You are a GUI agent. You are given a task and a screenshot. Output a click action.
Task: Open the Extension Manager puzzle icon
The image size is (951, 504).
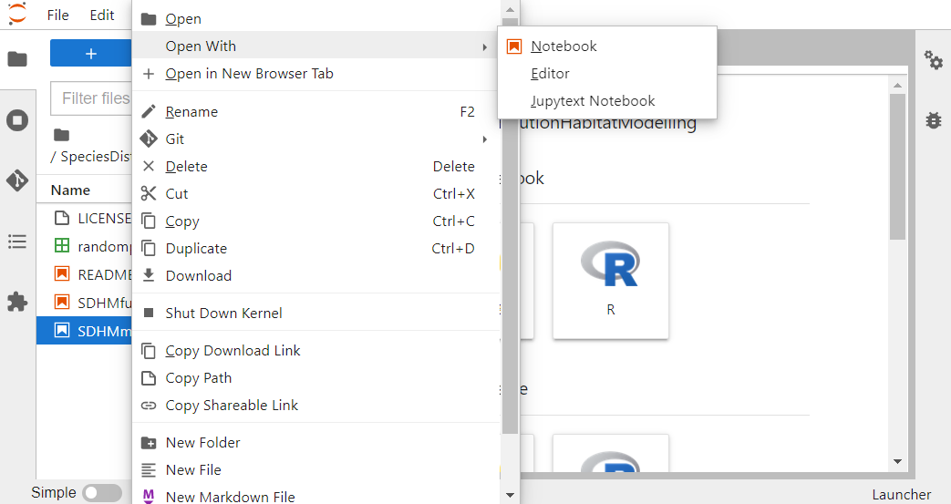point(17,303)
